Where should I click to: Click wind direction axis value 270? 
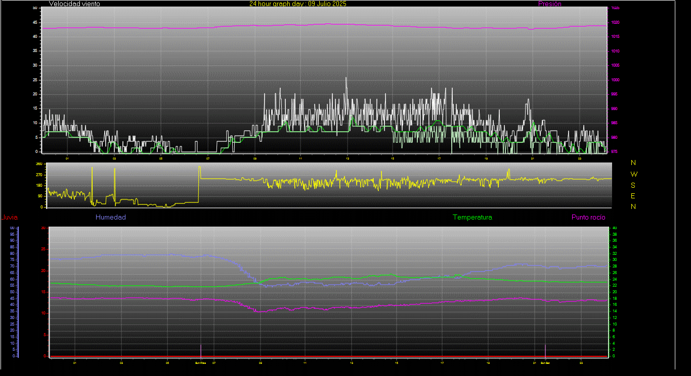tap(38, 175)
